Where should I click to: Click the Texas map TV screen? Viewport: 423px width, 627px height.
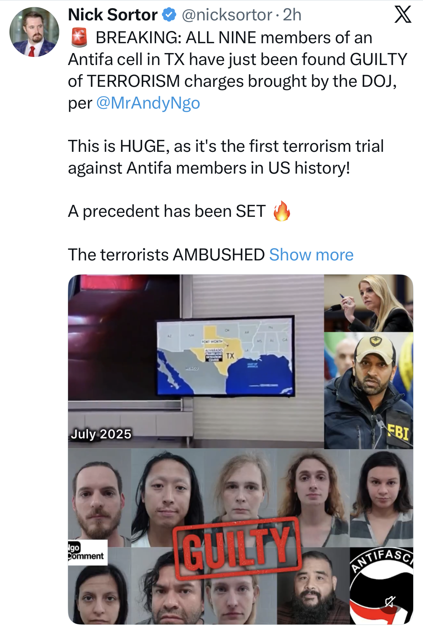point(225,356)
